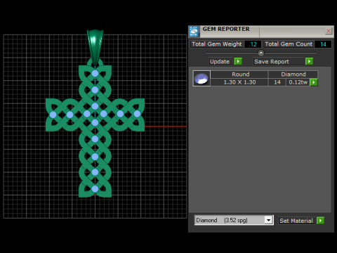337x253 pixels.
Task: Collapse the panel with the round arrow toggle
Action: click(261, 53)
